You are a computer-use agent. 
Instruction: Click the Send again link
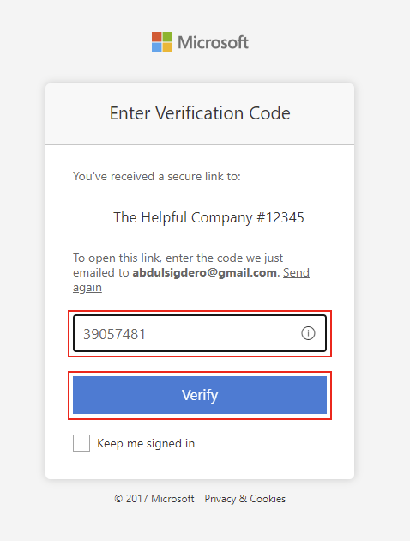click(191, 280)
